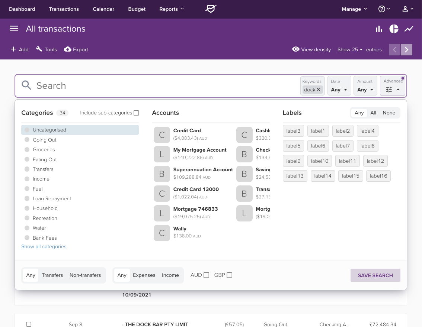Open the Date filter dropdown

tap(339, 90)
